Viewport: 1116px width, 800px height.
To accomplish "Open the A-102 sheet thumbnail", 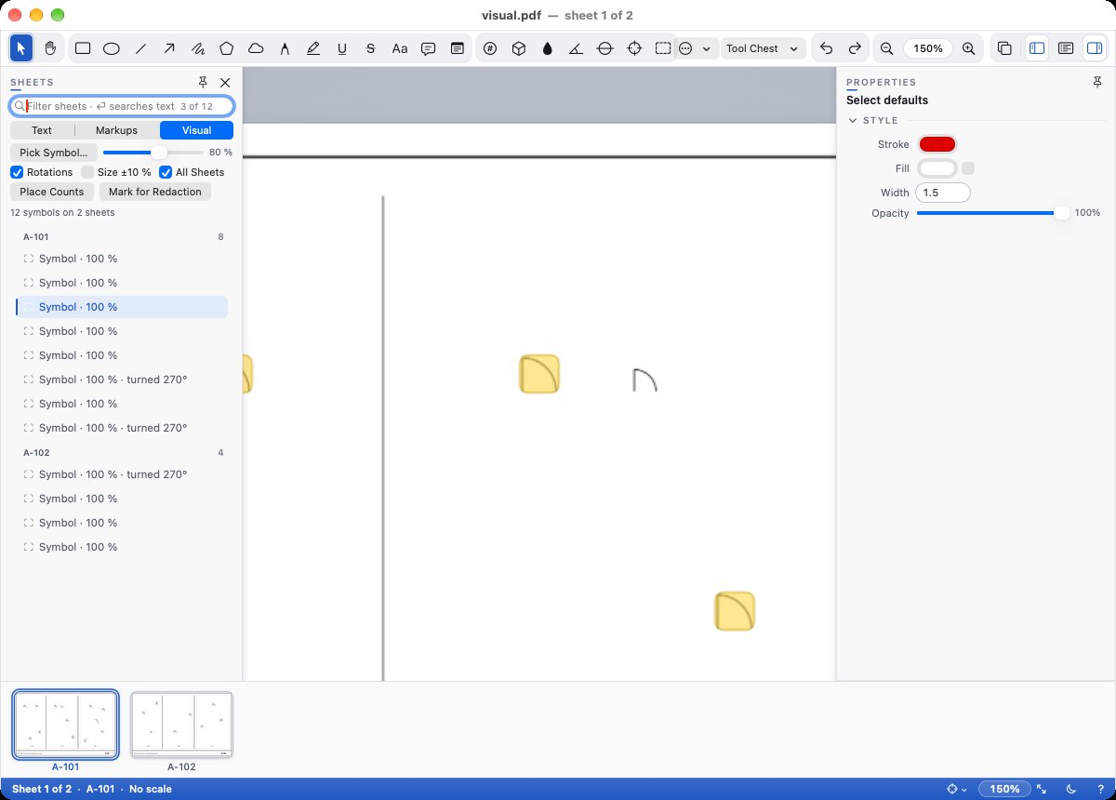I will (181, 726).
